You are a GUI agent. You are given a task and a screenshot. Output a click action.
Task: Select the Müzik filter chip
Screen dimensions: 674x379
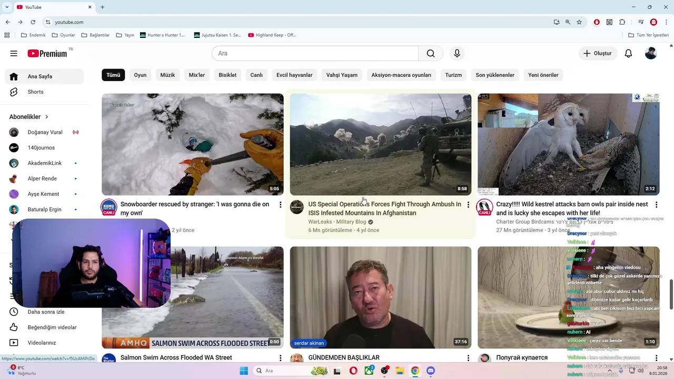click(167, 75)
